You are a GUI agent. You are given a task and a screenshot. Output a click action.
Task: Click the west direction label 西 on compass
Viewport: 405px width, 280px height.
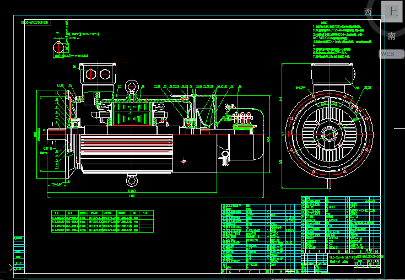(x=369, y=12)
